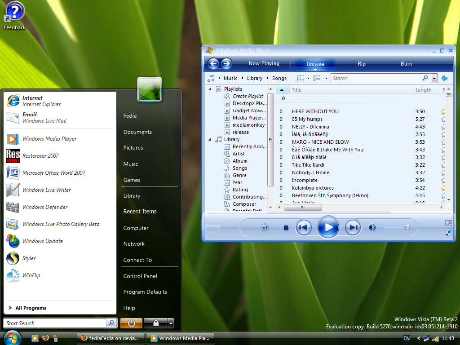The image size is (460, 345).
Task: Click the Media Player seek bar
Action: pos(328,213)
